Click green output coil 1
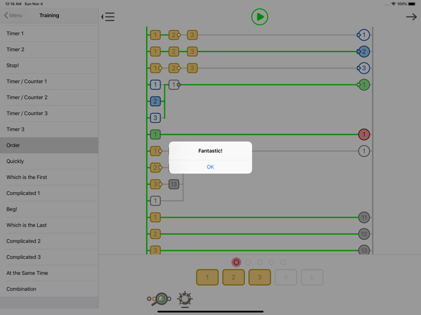421x315 pixels. click(x=363, y=85)
